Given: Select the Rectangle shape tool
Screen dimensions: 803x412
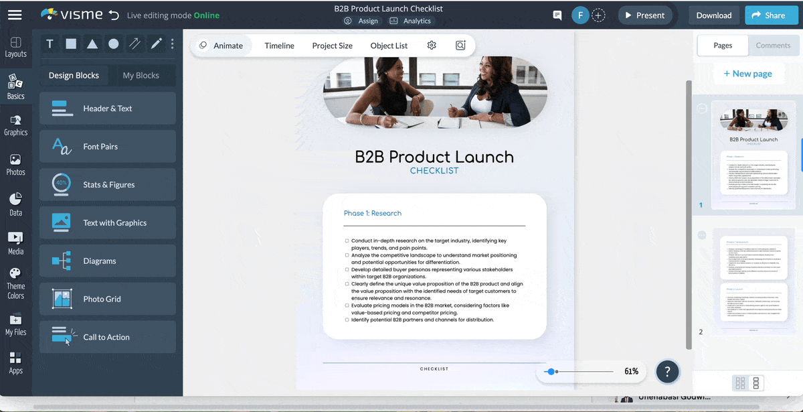Looking at the screenshot, I should 71,44.
